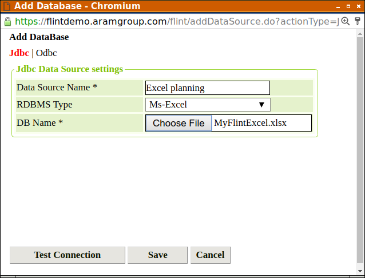This screenshot has width=365, height=278.
Task: Click Choose File for DB Name
Action: (178, 123)
